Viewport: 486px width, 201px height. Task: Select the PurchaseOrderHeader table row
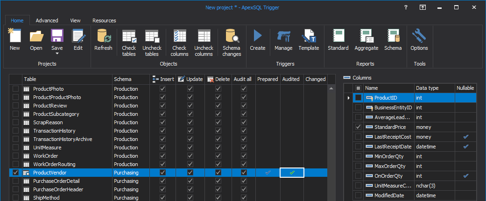pos(168,189)
